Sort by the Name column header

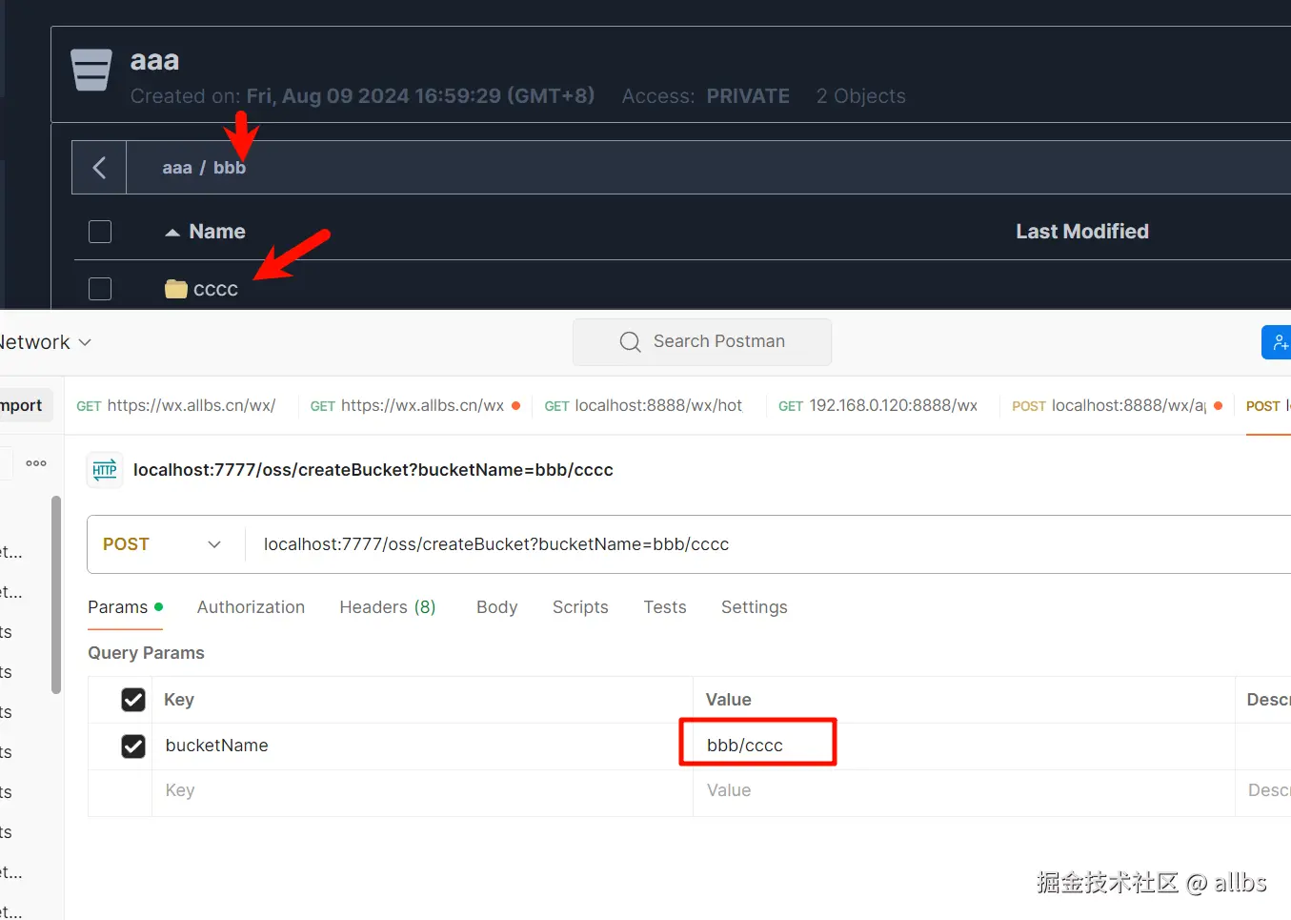pos(217,232)
